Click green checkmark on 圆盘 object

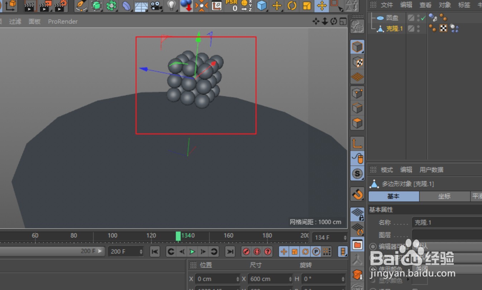point(423,18)
